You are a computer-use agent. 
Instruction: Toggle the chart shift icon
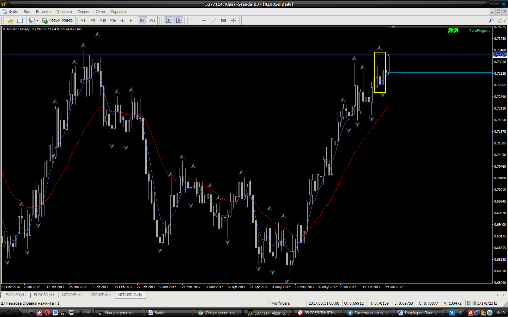pyautogui.click(x=178, y=20)
